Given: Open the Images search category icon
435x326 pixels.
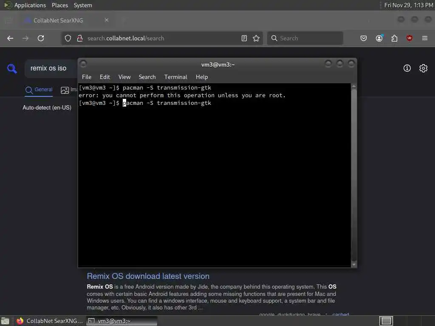Looking at the screenshot, I should [65, 90].
